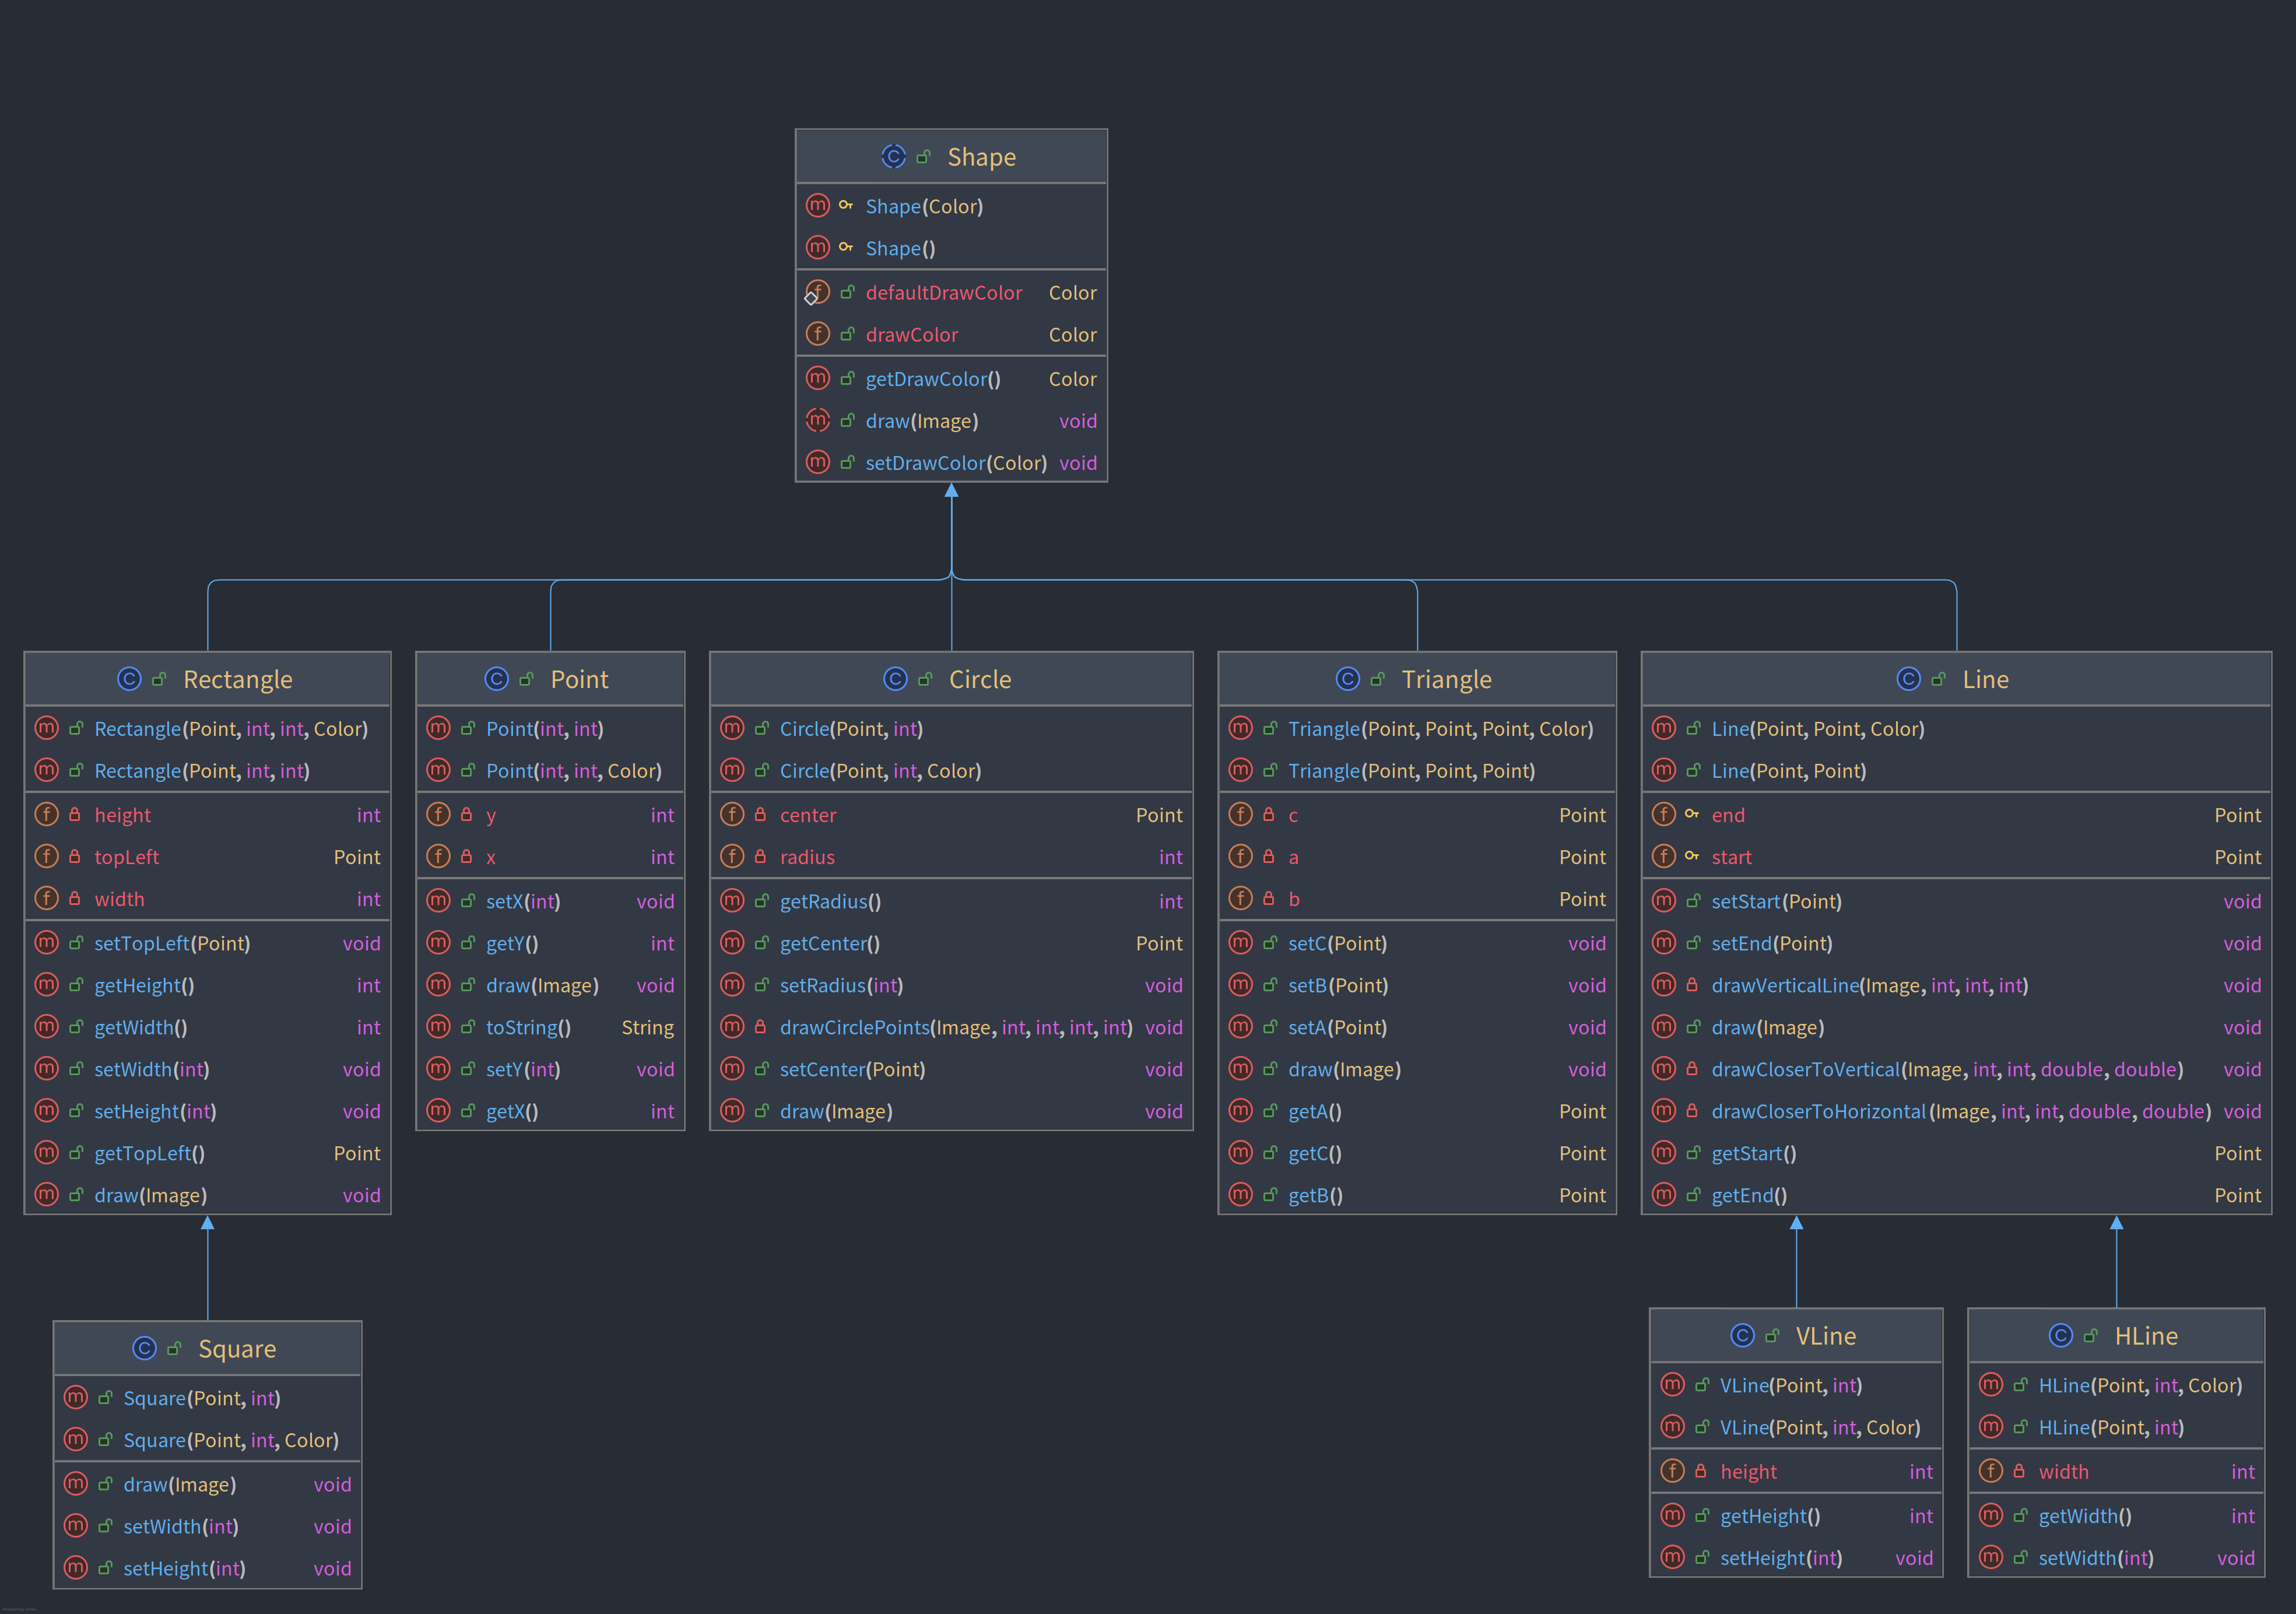Click the class icon beside Circle title
The image size is (2296, 1614).
(895, 679)
